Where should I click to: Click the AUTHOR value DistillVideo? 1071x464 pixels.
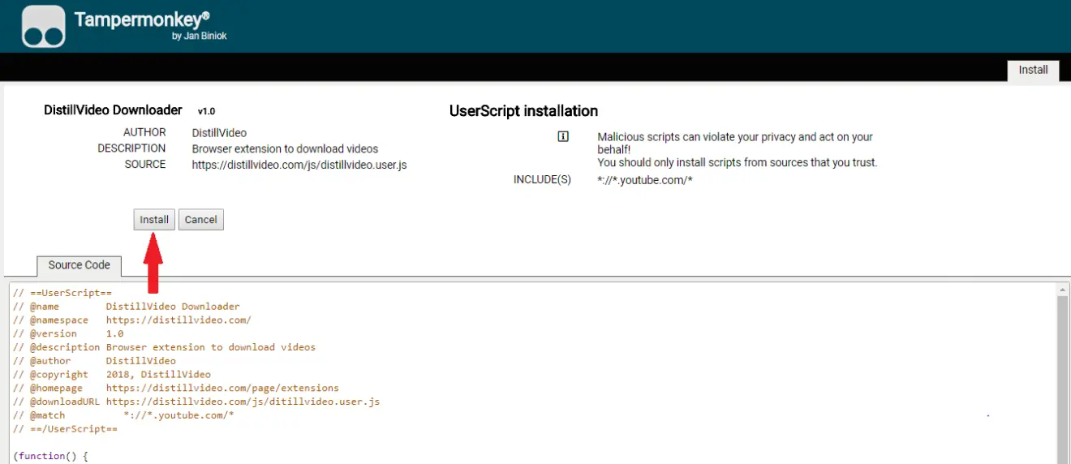(x=219, y=133)
